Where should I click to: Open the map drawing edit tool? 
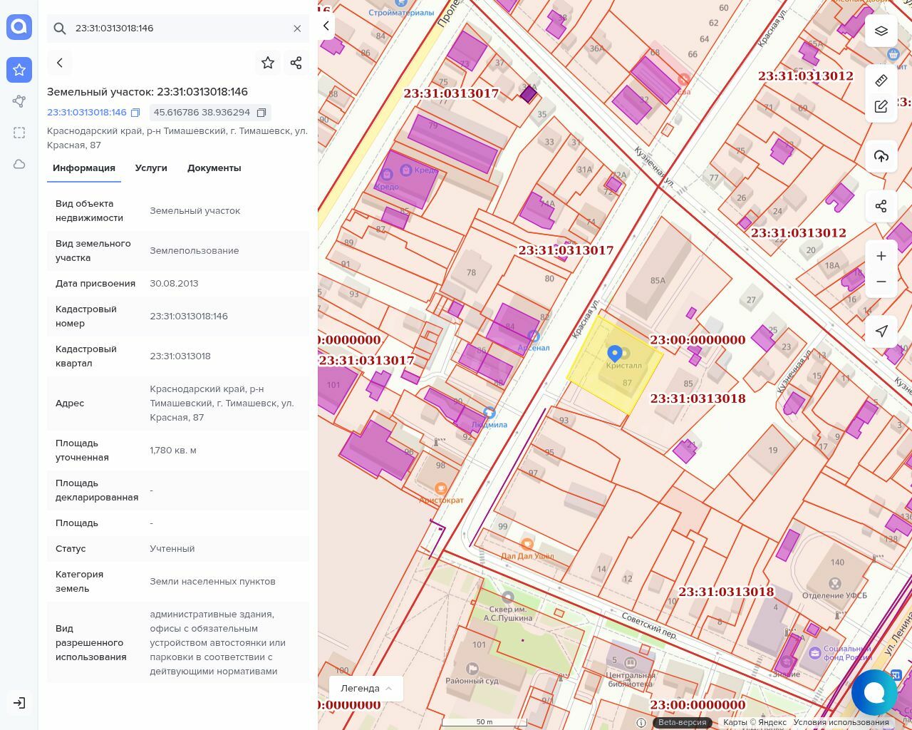point(881,107)
